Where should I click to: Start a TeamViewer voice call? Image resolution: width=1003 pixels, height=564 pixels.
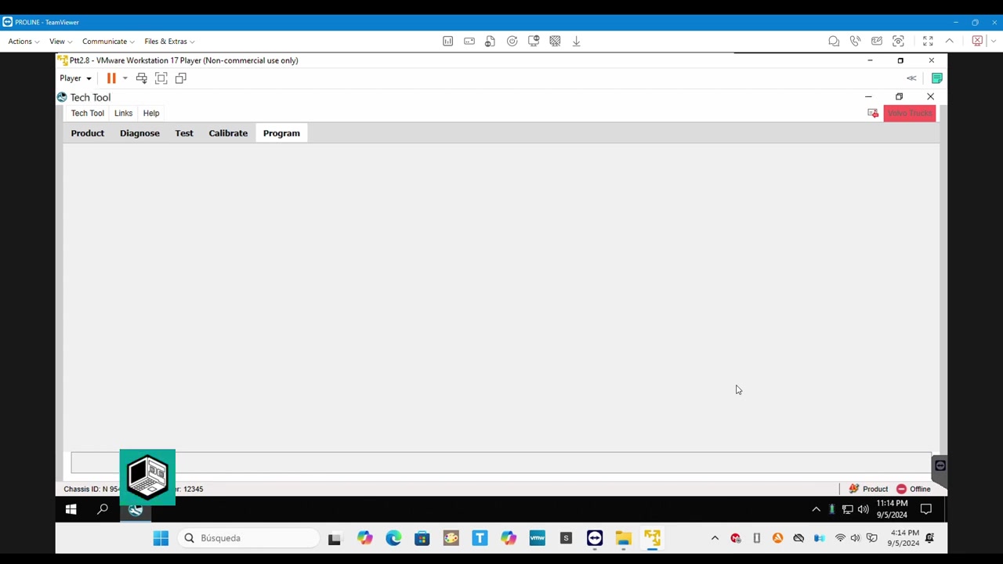click(x=855, y=42)
